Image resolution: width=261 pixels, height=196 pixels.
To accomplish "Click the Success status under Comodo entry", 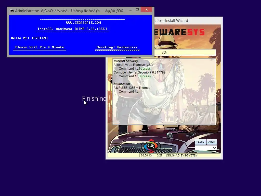I will click(x=145, y=76).
